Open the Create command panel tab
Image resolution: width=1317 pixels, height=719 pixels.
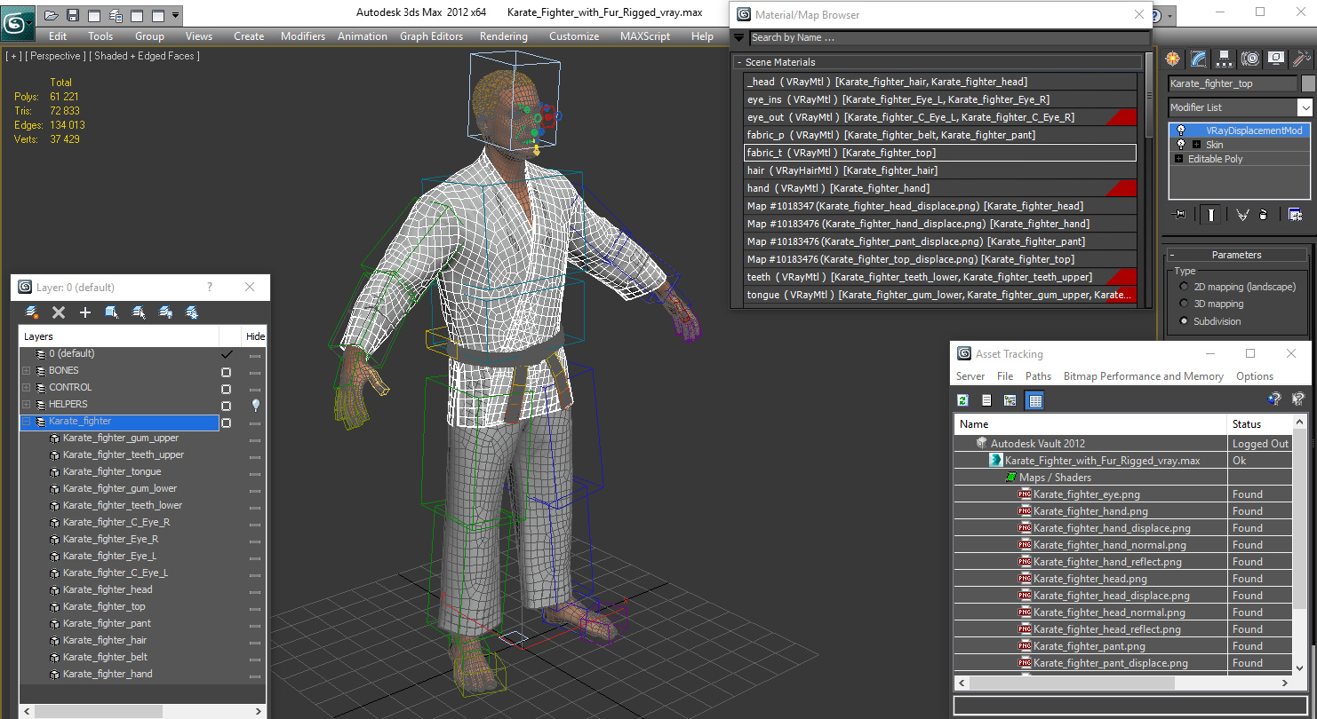pos(1173,59)
